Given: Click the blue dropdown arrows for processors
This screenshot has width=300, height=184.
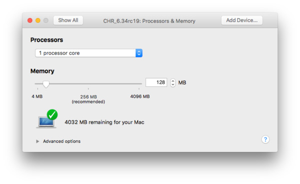Looking at the screenshot, I should [x=139, y=53].
